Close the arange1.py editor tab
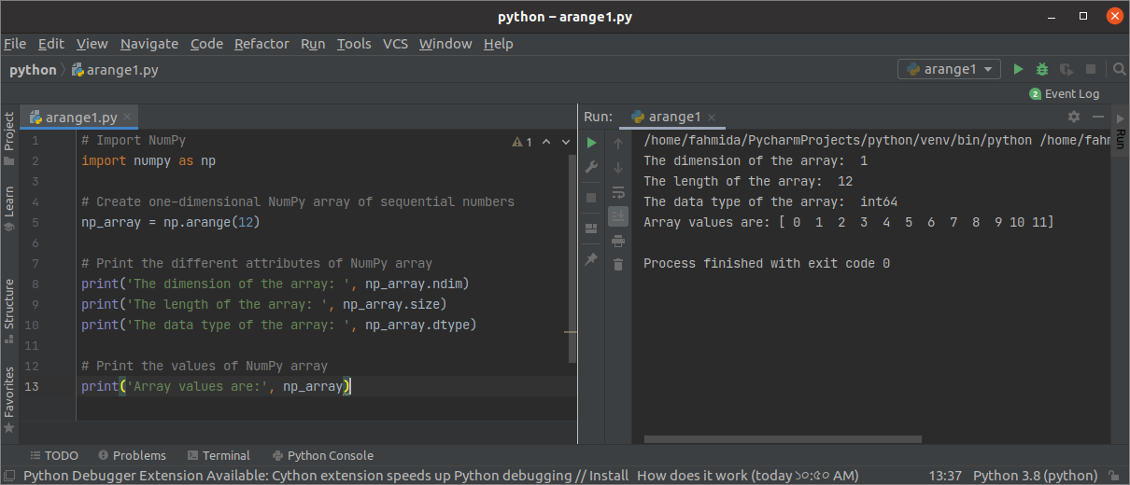 [128, 117]
